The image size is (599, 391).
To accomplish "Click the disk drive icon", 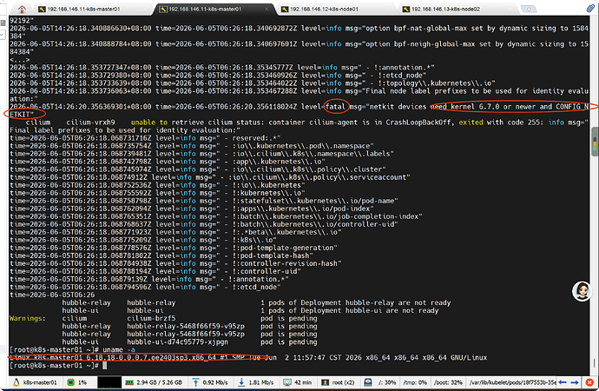I will coord(367,382).
